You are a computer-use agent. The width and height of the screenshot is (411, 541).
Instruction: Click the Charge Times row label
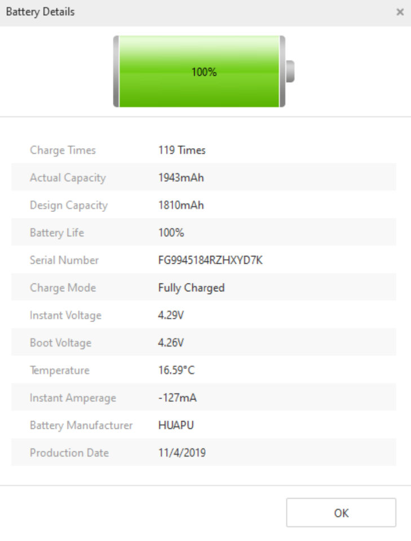coord(63,150)
